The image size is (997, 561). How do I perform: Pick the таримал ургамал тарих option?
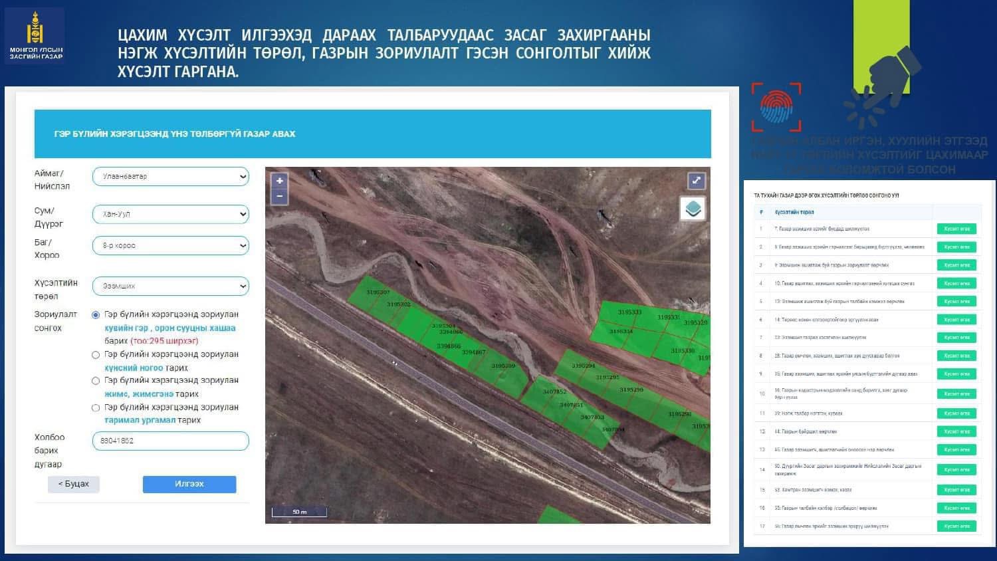[x=96, y=407]
